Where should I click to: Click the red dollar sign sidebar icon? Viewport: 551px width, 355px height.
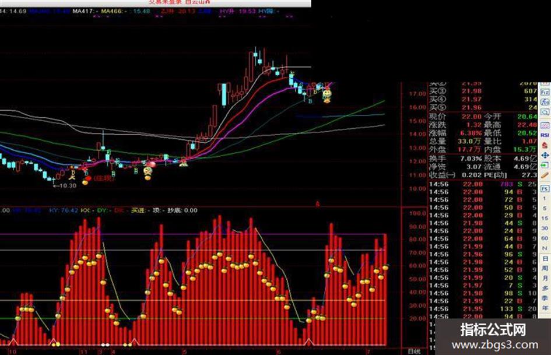[545, 145]
